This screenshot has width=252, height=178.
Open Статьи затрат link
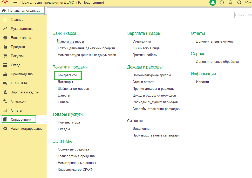click(x=143, y=82)
